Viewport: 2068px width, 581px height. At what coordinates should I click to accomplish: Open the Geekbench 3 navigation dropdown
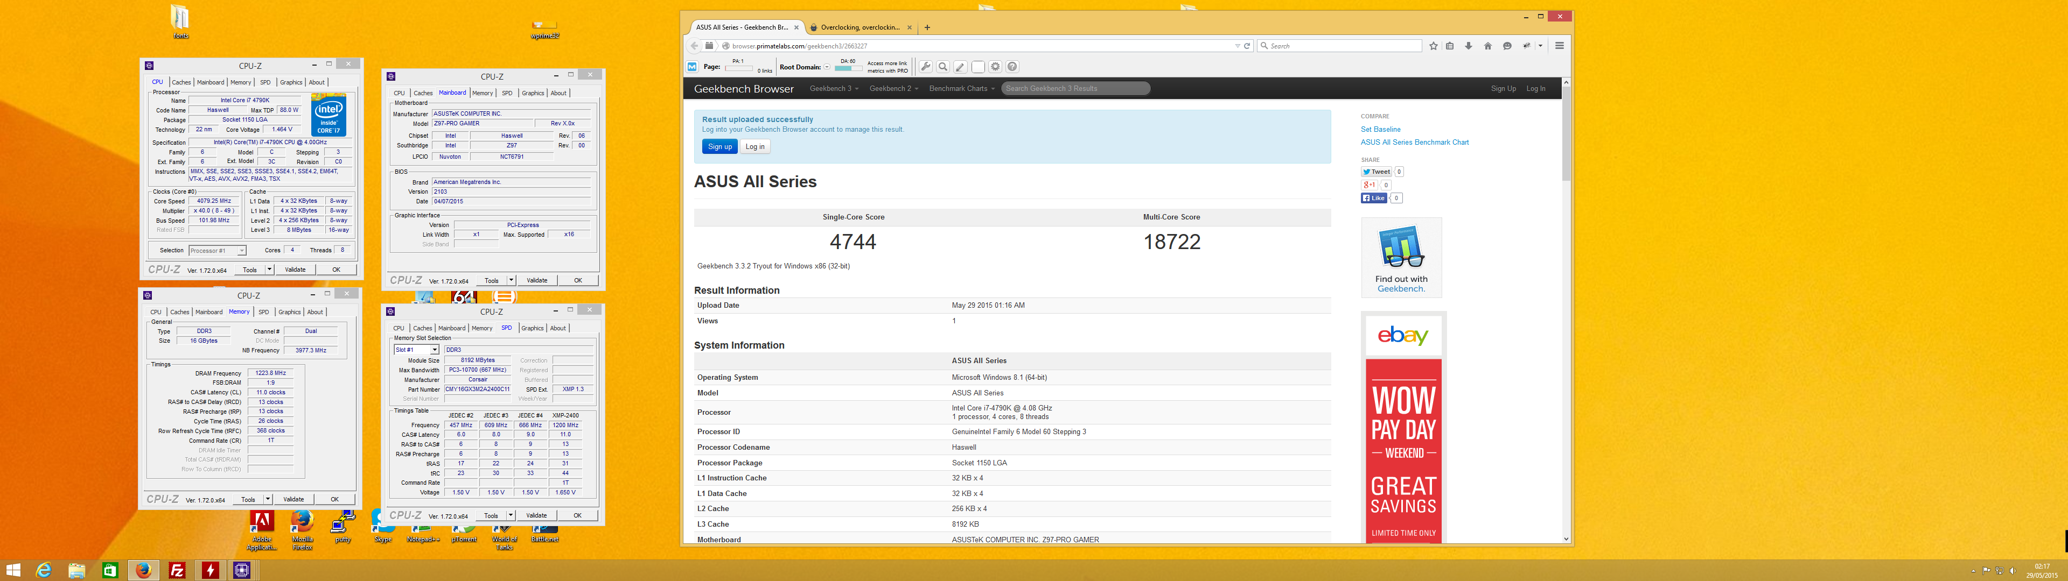pyautogui.click(x=834, y=88)
